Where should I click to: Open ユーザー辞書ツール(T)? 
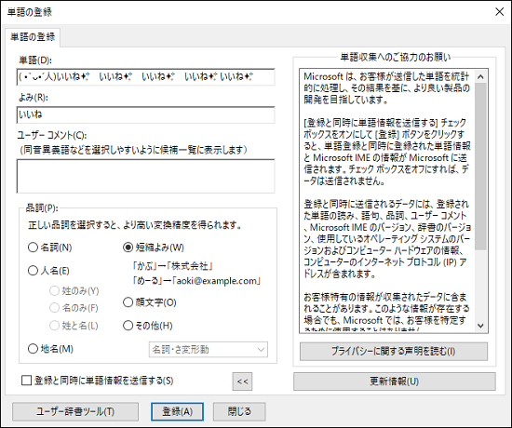click(x=75, y=411)
